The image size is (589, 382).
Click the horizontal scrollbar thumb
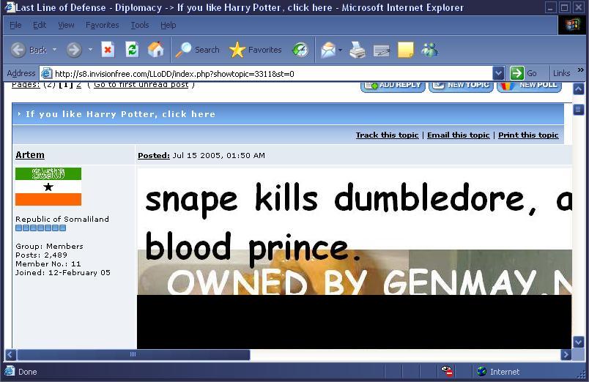pyautogui.click(x=134, y=354)
